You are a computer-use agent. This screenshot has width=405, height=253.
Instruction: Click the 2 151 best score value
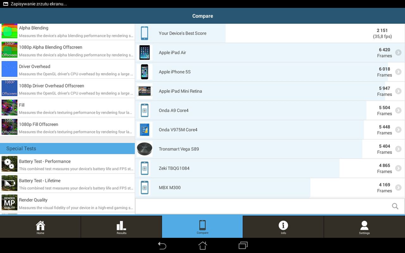pos(382,30)
